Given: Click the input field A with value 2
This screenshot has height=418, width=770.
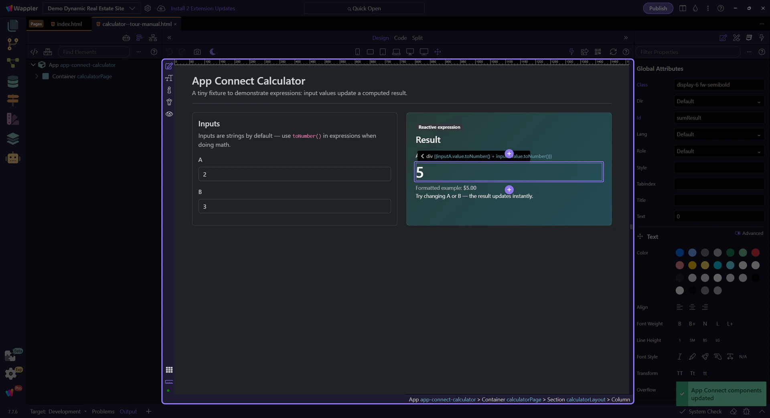Looking at the screenshot, I should click(294, 174).
